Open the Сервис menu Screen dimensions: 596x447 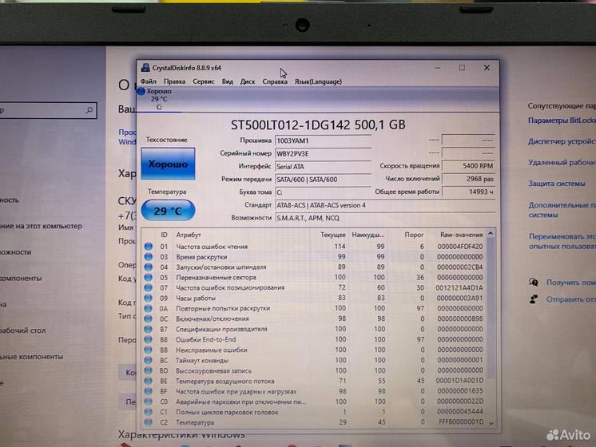pyautogui.click(x=204, y=81)
